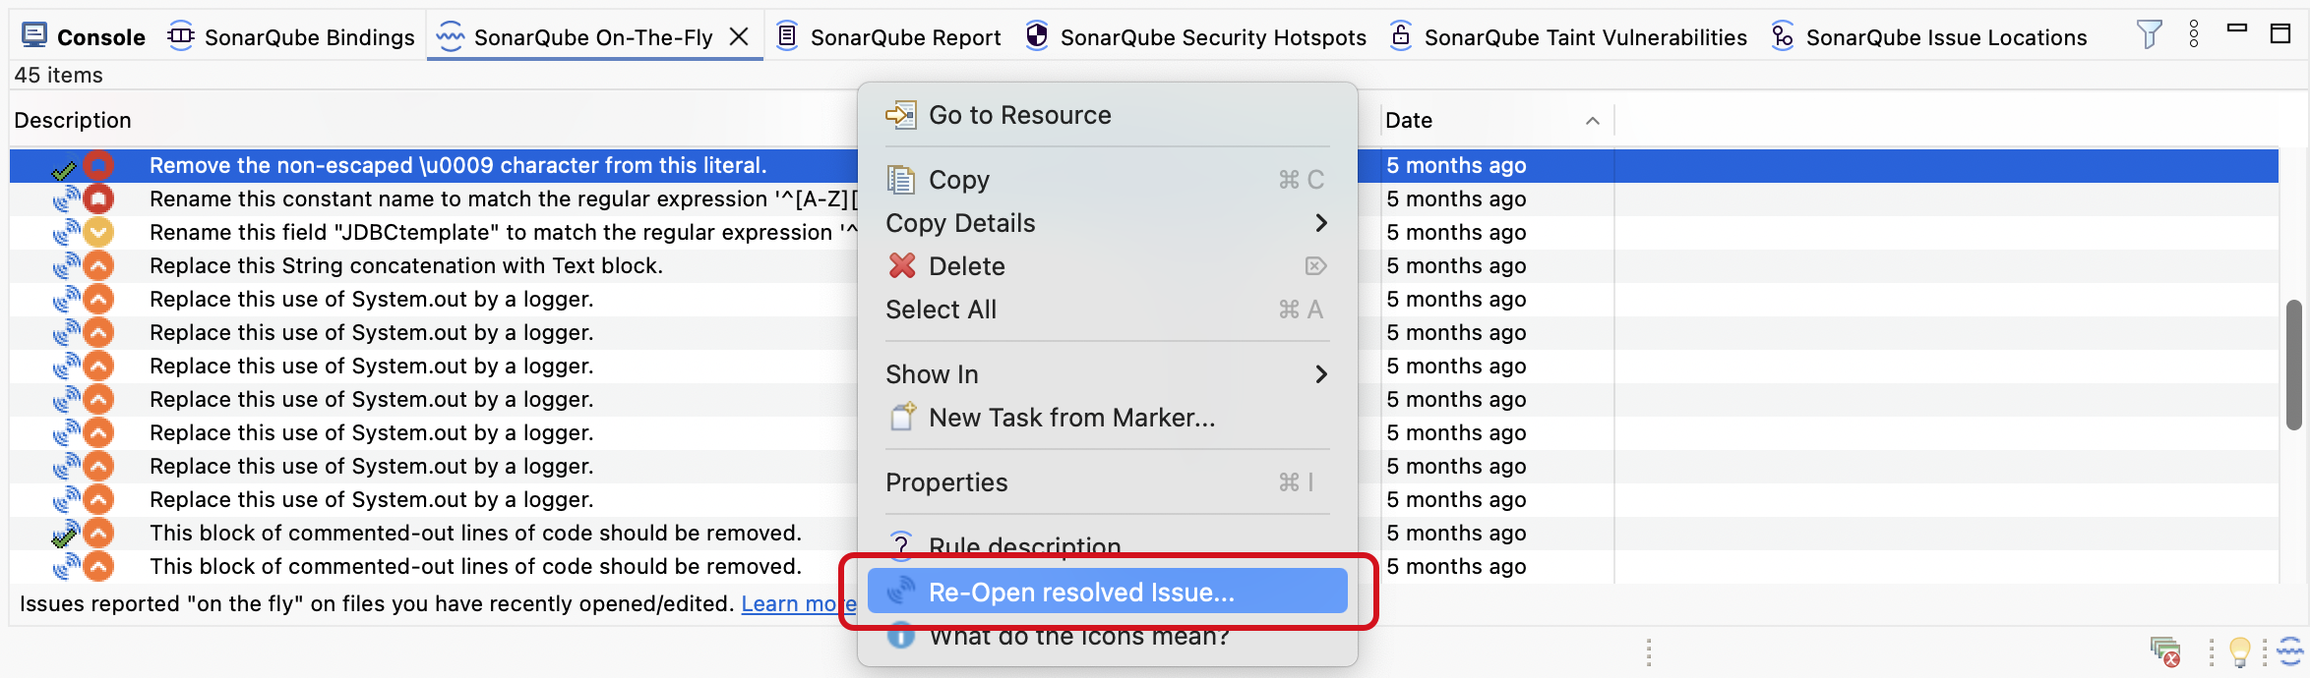This screenshot has width=2310, height=678.
Task: Choose Select All in context menu
Action: click(1108, 310)
